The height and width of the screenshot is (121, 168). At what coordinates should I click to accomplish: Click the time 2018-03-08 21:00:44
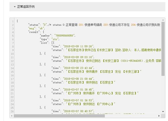[x=78, y=79]
